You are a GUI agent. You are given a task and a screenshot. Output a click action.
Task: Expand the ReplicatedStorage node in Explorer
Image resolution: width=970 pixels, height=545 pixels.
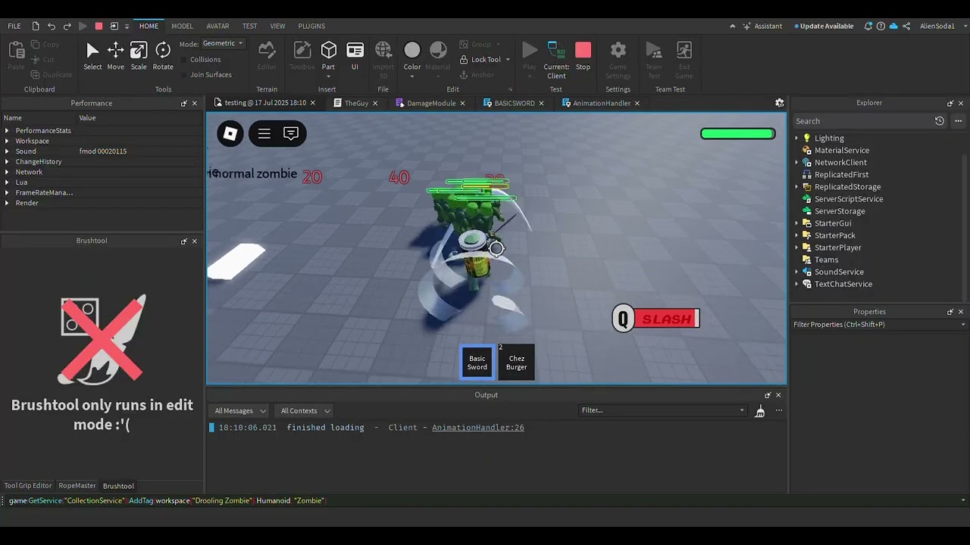coord(796,187)
